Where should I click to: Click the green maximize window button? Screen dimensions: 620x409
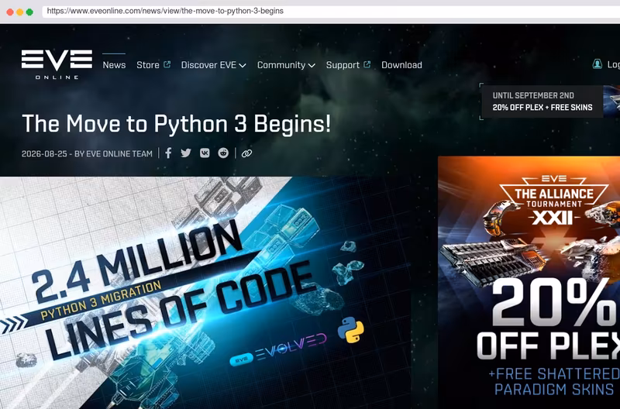click(x=29, y=12)
